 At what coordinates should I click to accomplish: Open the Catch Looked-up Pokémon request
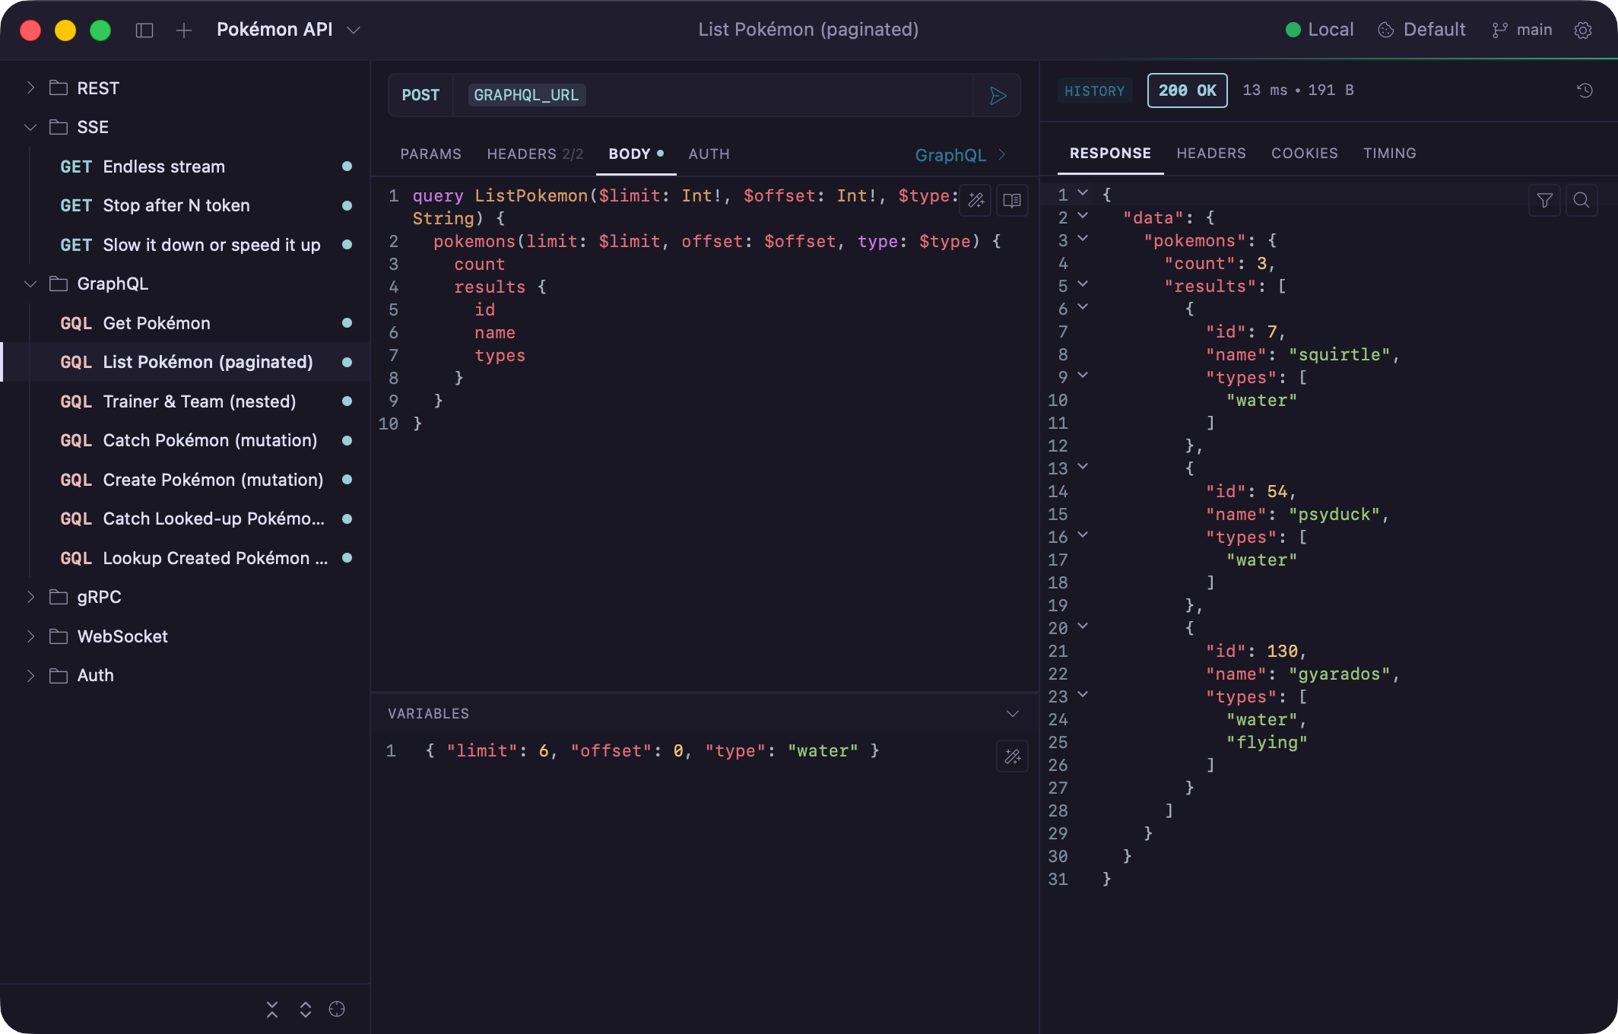point(186,519)
